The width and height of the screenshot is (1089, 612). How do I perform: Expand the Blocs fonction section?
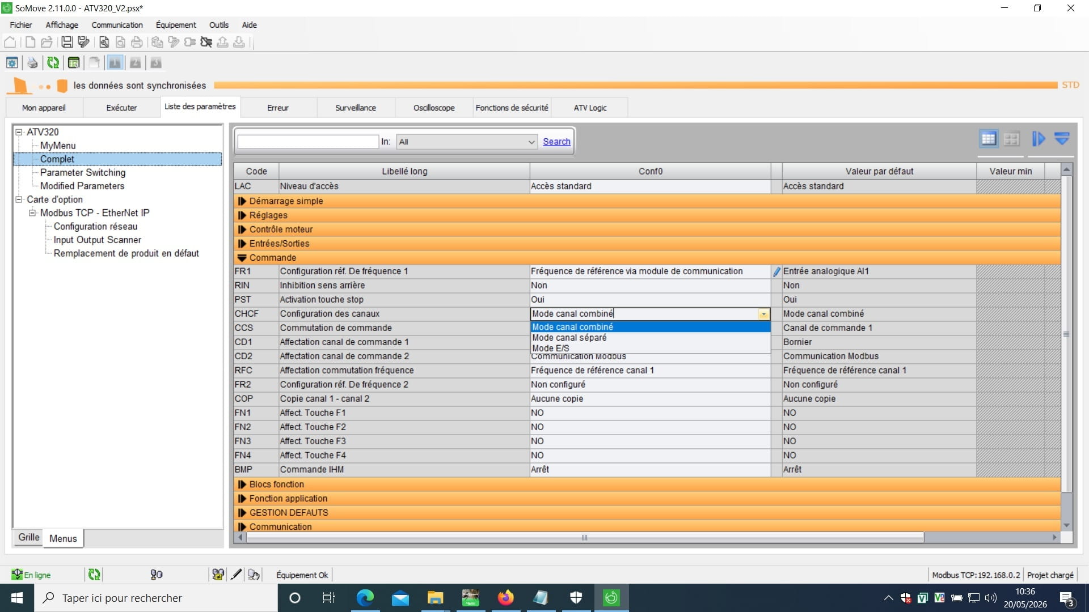(x=242, y=484)
